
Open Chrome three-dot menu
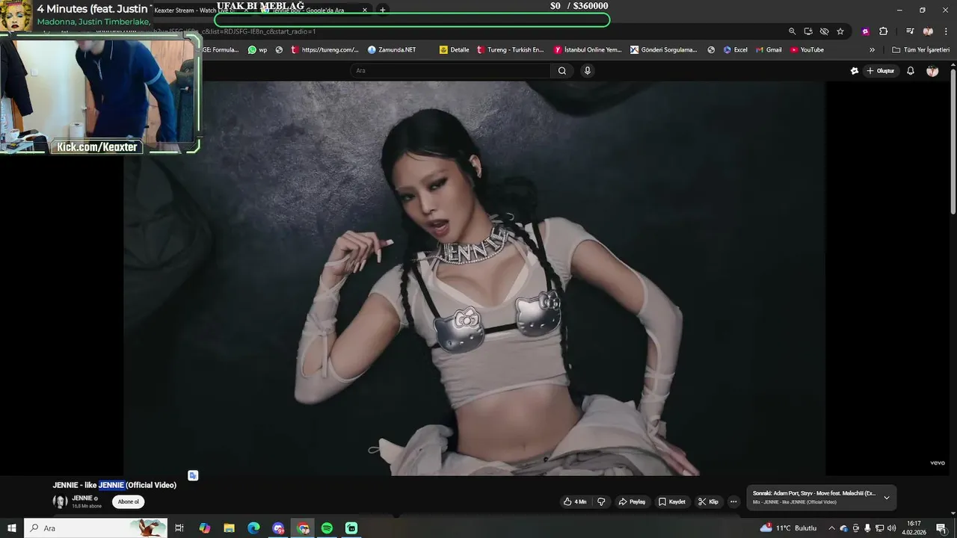[x=945, y=31]
